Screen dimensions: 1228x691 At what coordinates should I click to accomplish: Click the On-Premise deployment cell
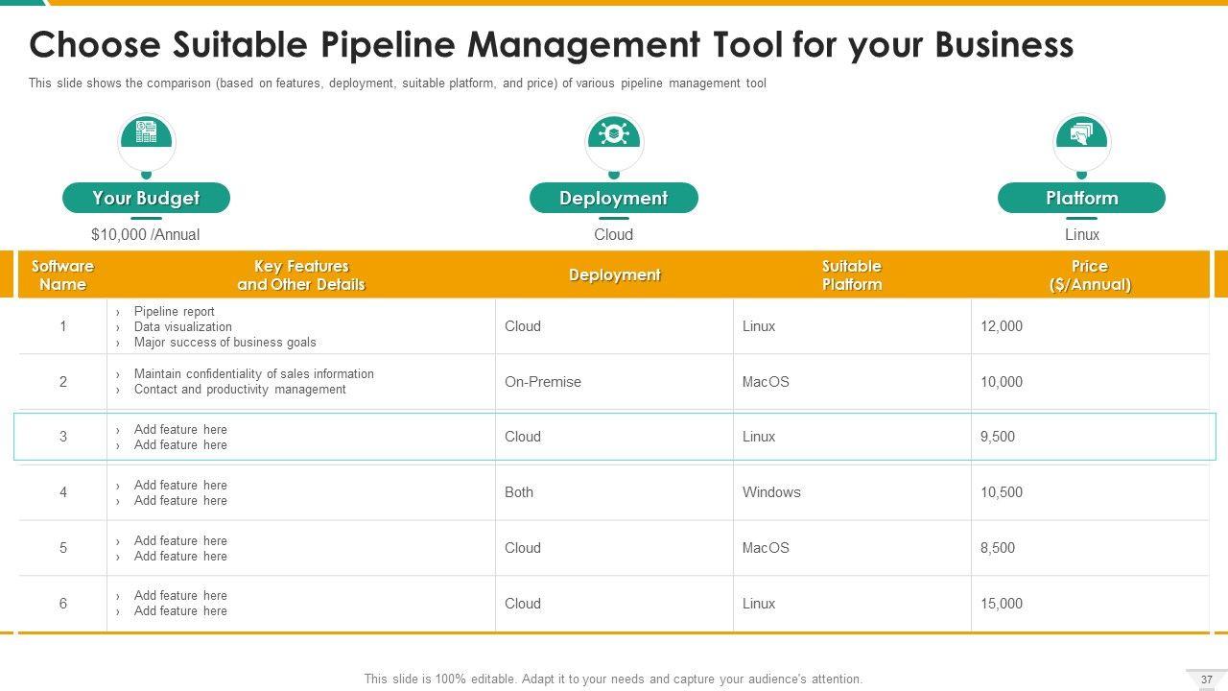pos(543,382)
